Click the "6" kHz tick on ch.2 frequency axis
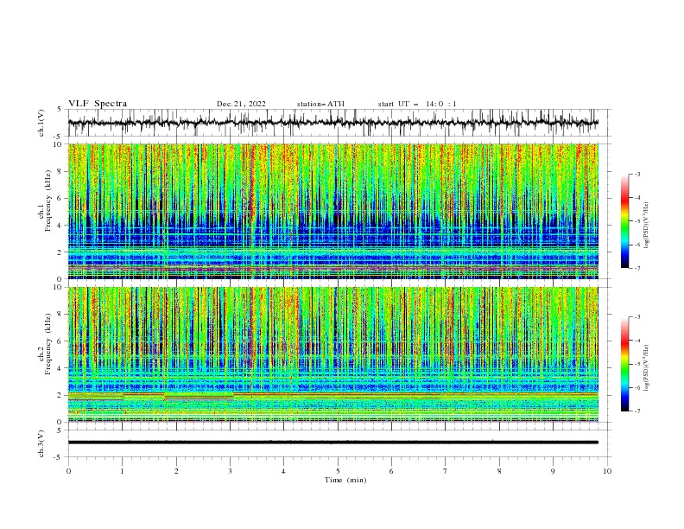 (x=60, y=341)
